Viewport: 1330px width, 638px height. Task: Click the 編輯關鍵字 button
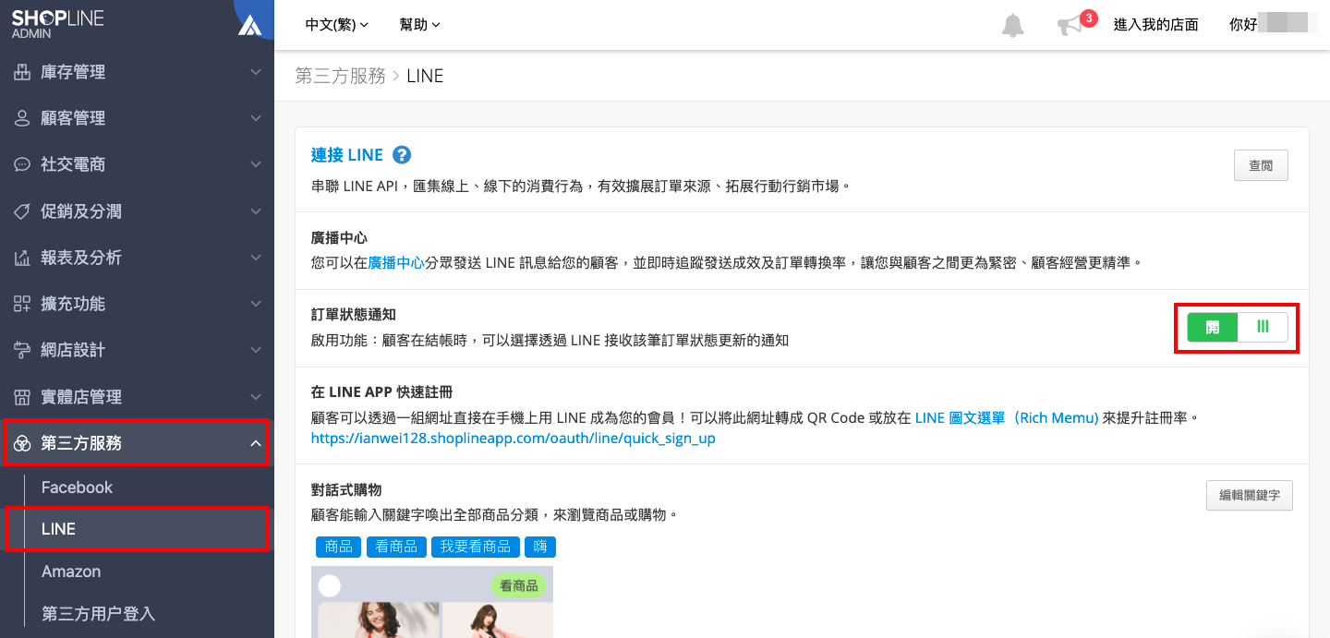(1250, 495)
